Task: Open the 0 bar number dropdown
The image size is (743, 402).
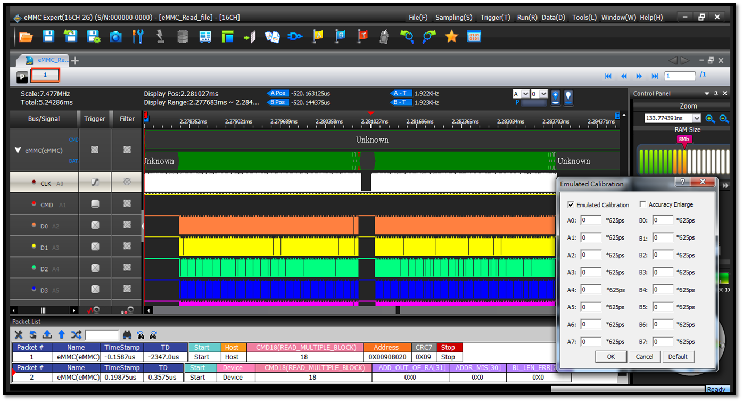Action: 543,94
